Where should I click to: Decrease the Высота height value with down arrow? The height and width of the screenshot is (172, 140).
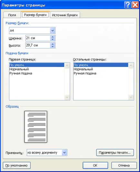(x=53, y=47)
